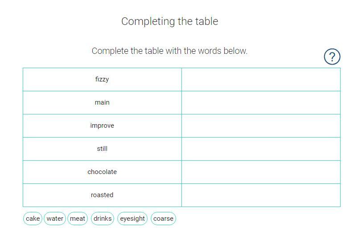Click empty answer cell beside 'fizzy'

261,79
